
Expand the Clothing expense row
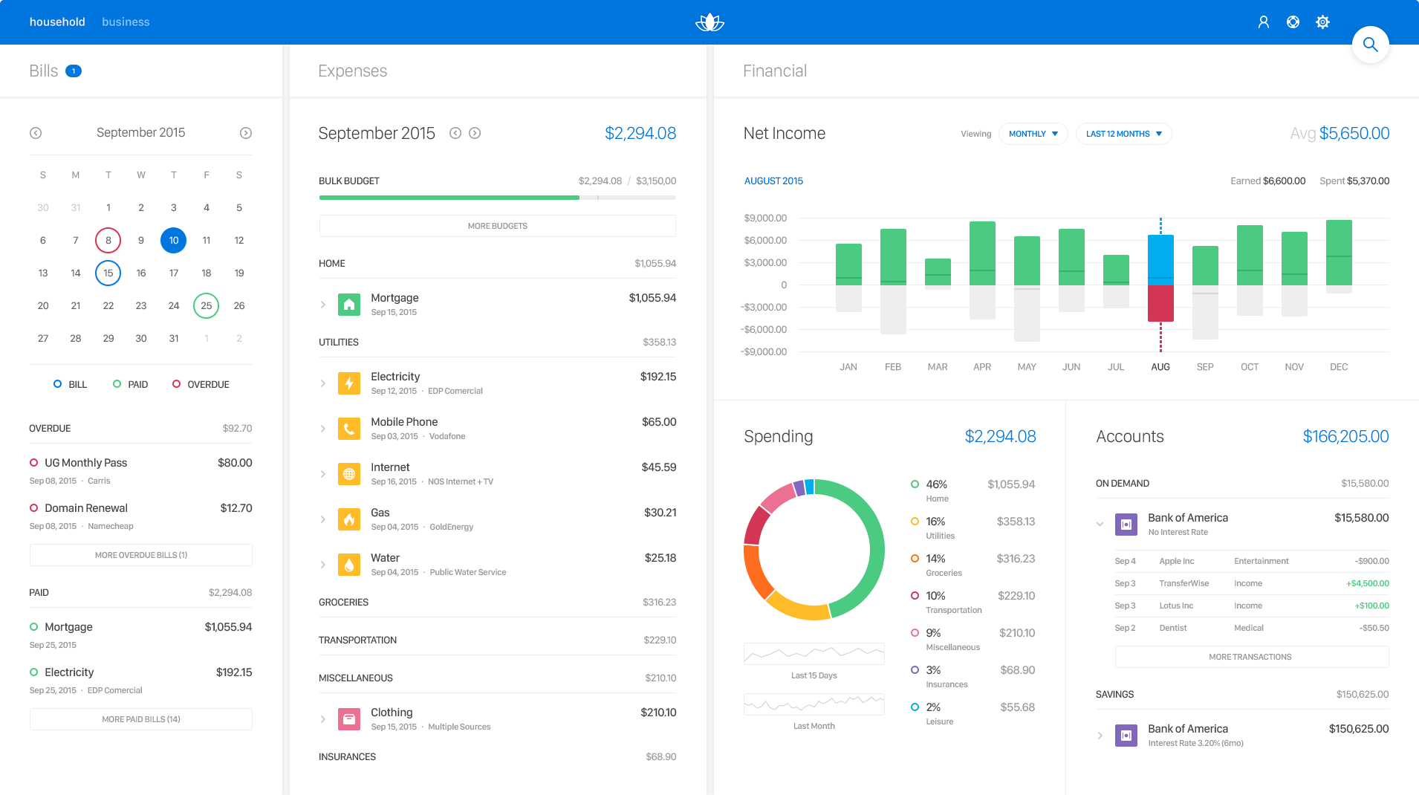tap(323, 719)
